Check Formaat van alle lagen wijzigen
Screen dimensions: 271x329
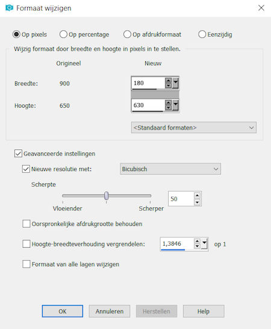click(26, 264)
